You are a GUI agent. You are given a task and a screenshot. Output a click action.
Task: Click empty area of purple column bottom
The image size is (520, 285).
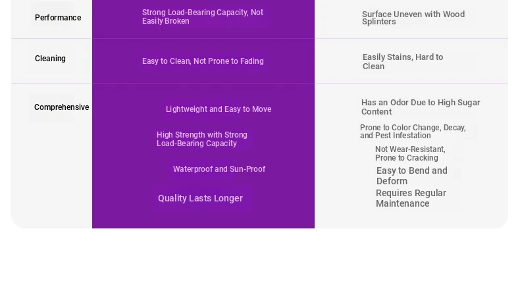point(203,218)
